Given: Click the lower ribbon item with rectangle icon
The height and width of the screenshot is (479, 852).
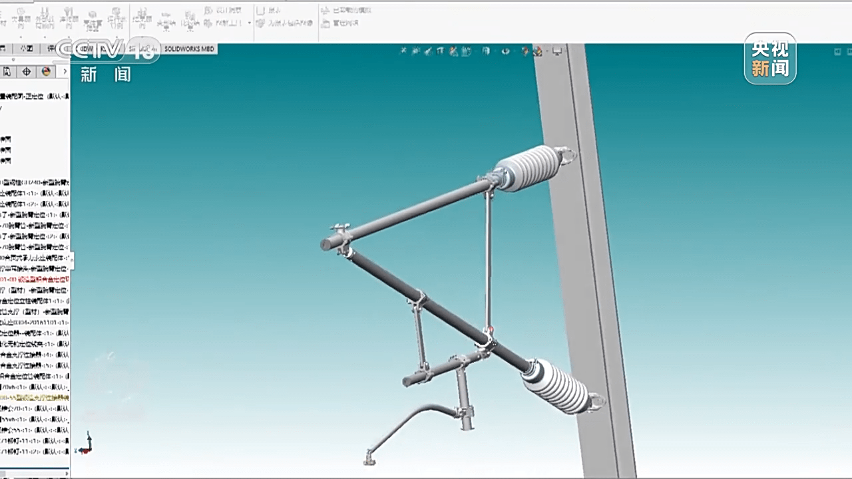Looking at the screenshot, I should point(341,23).
